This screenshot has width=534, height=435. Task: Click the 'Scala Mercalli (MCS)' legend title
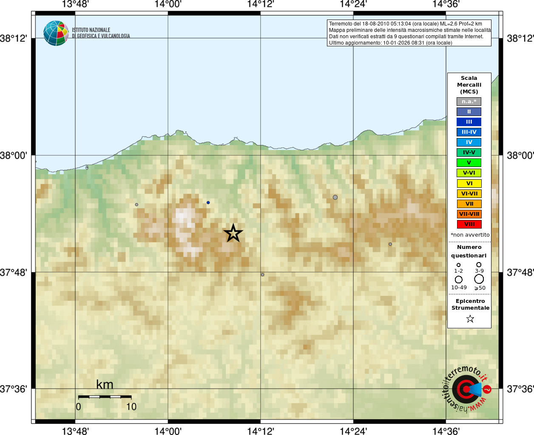coord(469,85)
